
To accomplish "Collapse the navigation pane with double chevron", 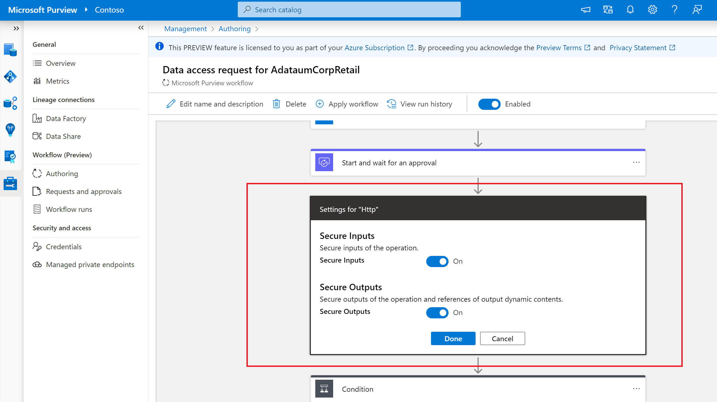I will (x=141, y=28).
